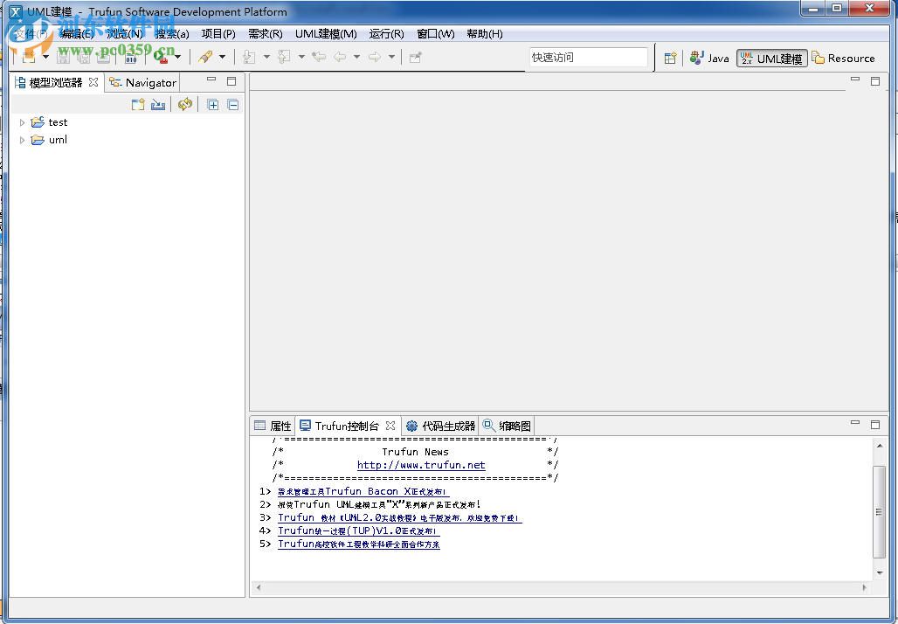
Task: Switch to the Java perspective
Action: click(x=710, y=59)
